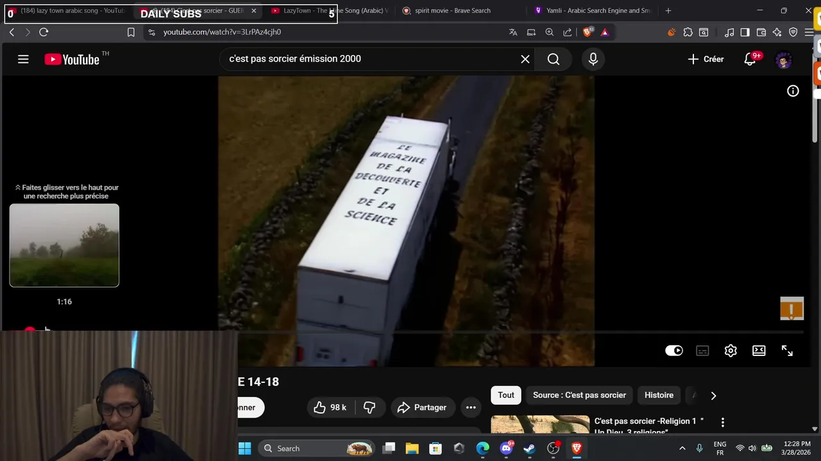The image size is (821, 461).
Task: Toggle video subtitles captions button
Action: (702, 350)
